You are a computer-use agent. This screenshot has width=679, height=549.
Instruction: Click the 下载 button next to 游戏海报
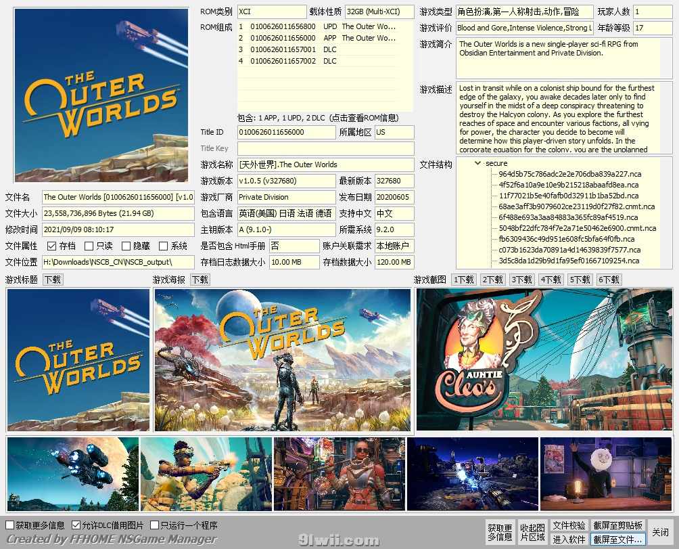point(200,280)
